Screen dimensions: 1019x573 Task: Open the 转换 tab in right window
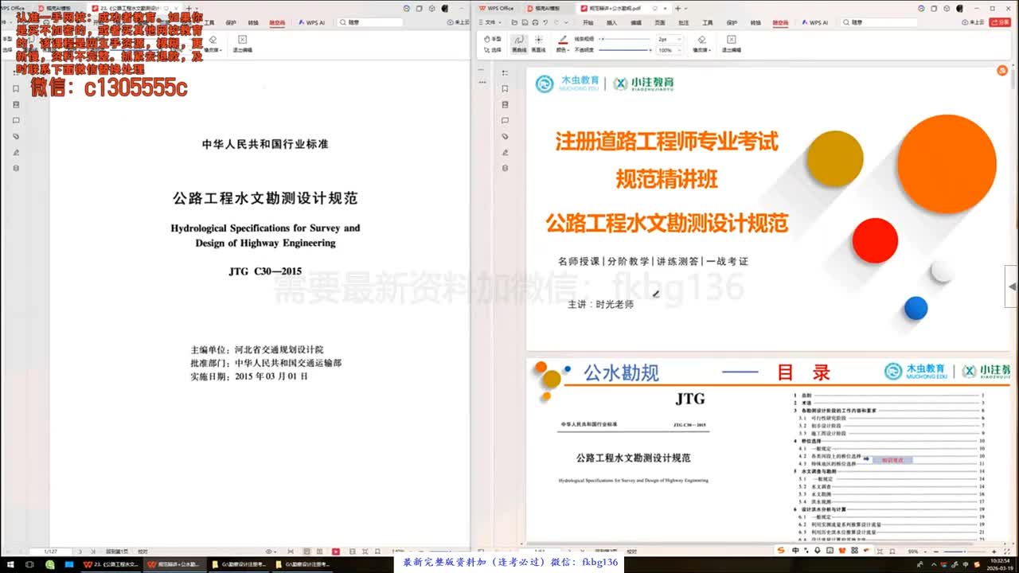pyautogui.click(x=755, y=23)
